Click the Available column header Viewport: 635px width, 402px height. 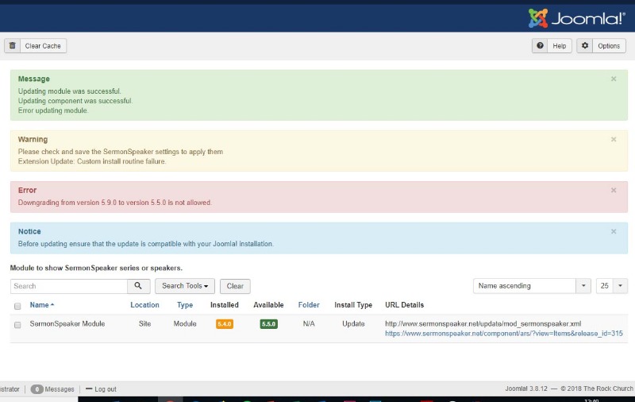coord(268,305)
